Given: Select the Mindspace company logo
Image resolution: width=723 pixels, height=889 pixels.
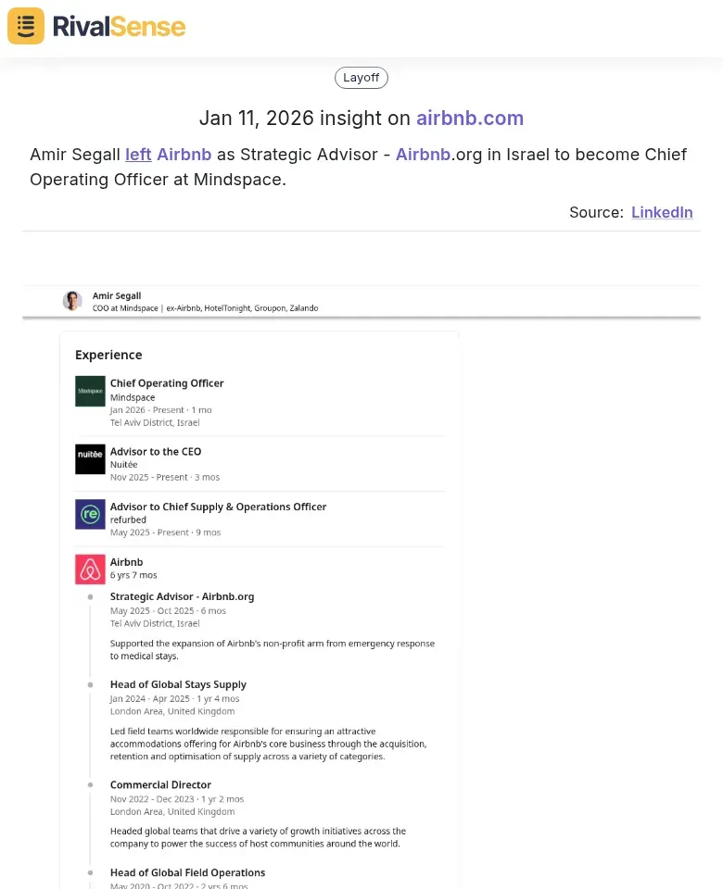Looking at the screenshot, I should (90, 391).
